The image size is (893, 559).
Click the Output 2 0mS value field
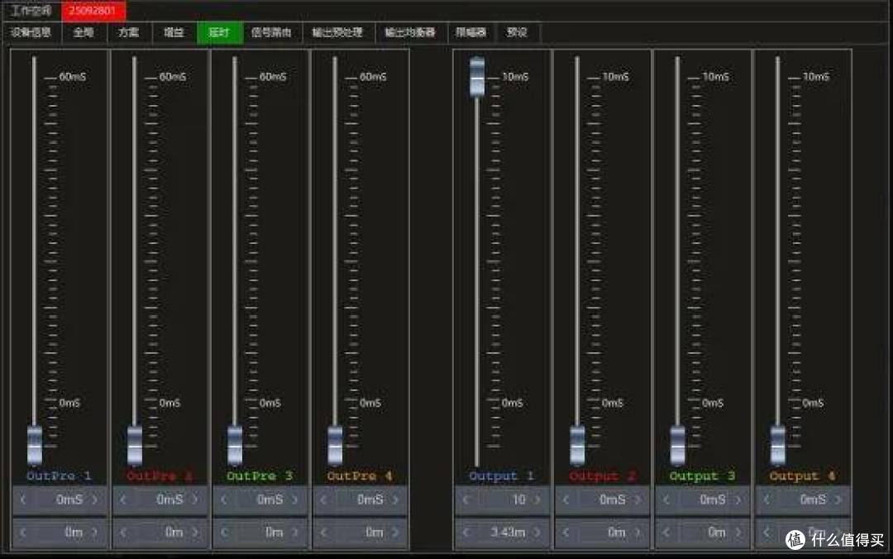[x=602, y=499]
